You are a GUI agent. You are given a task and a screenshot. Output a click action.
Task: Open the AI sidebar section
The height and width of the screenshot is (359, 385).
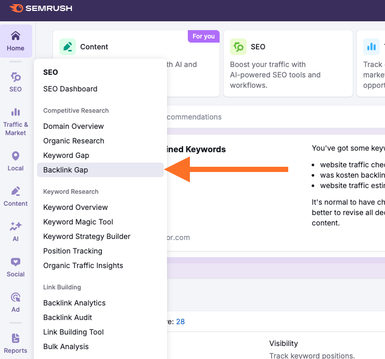16,232
